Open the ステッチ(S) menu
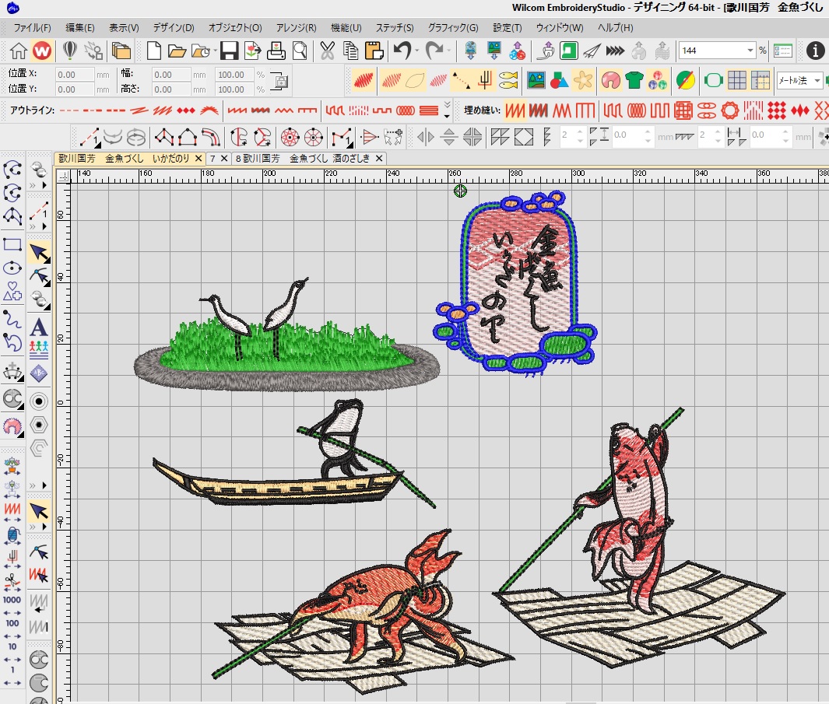The image size is (829, 704). pyautogui.click(x=395, y=27)
